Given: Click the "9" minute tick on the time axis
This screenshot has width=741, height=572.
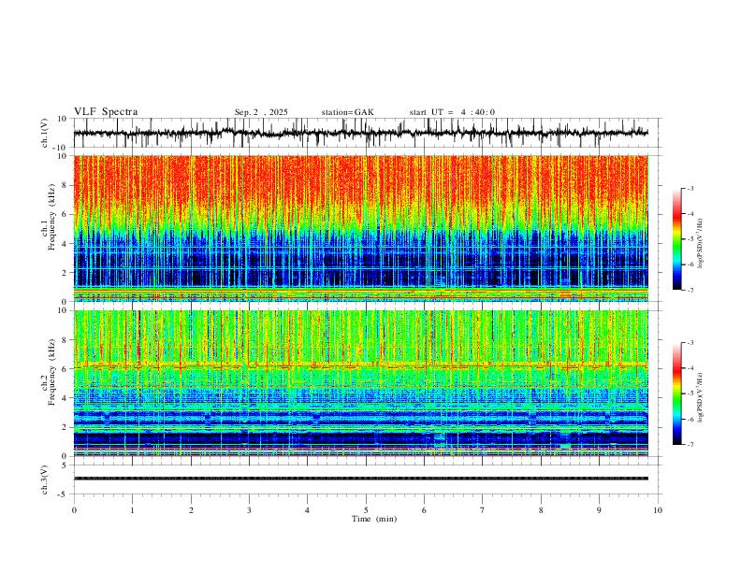Looking at the screenshot, I should pyautogui.click(x=599, y=510).
